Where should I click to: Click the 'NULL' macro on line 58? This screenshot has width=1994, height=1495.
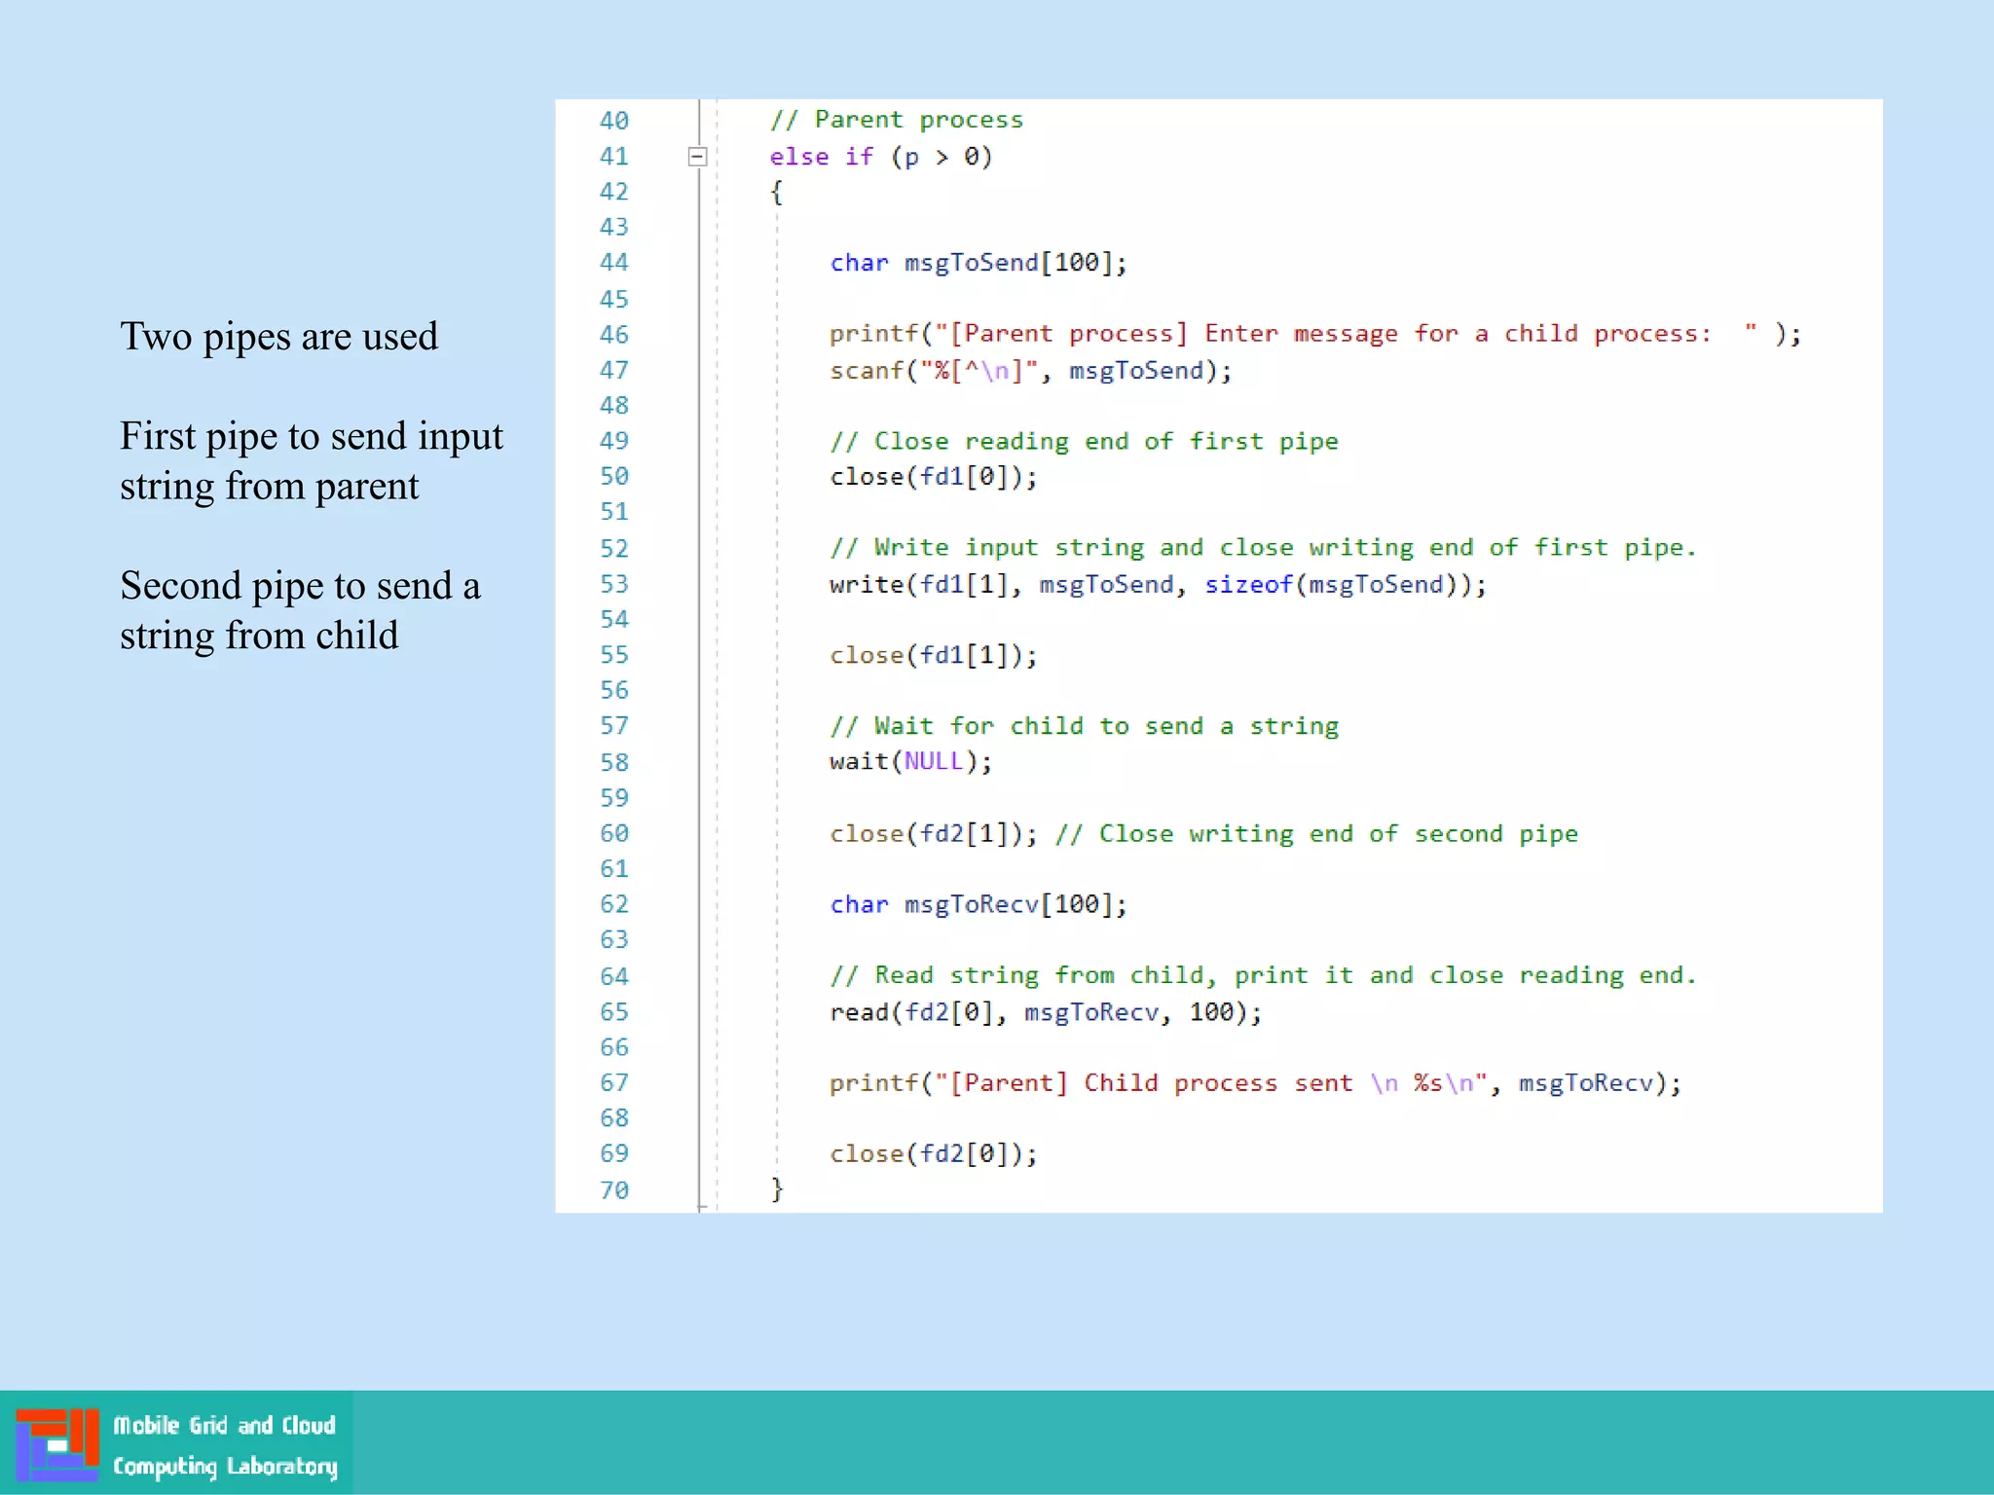[933, 761]
